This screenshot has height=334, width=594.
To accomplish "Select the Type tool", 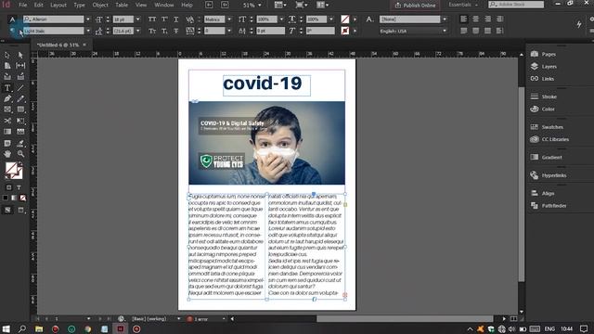I will [7, 88].
